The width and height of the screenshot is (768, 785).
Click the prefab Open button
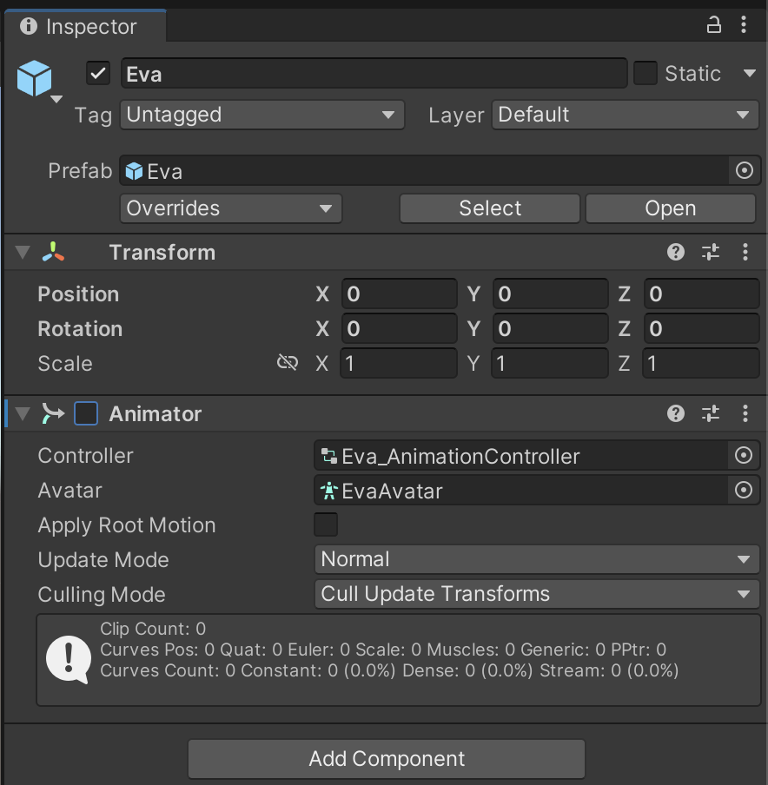pos(670,208)
